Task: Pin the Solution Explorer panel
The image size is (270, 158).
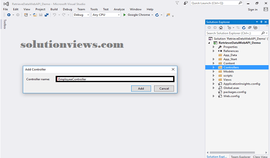Action: click(261, 22)
